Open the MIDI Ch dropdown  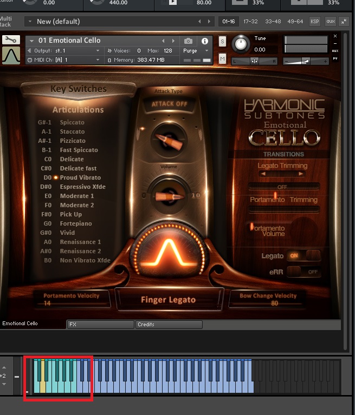pyautogui.click(x=98, y=60)
